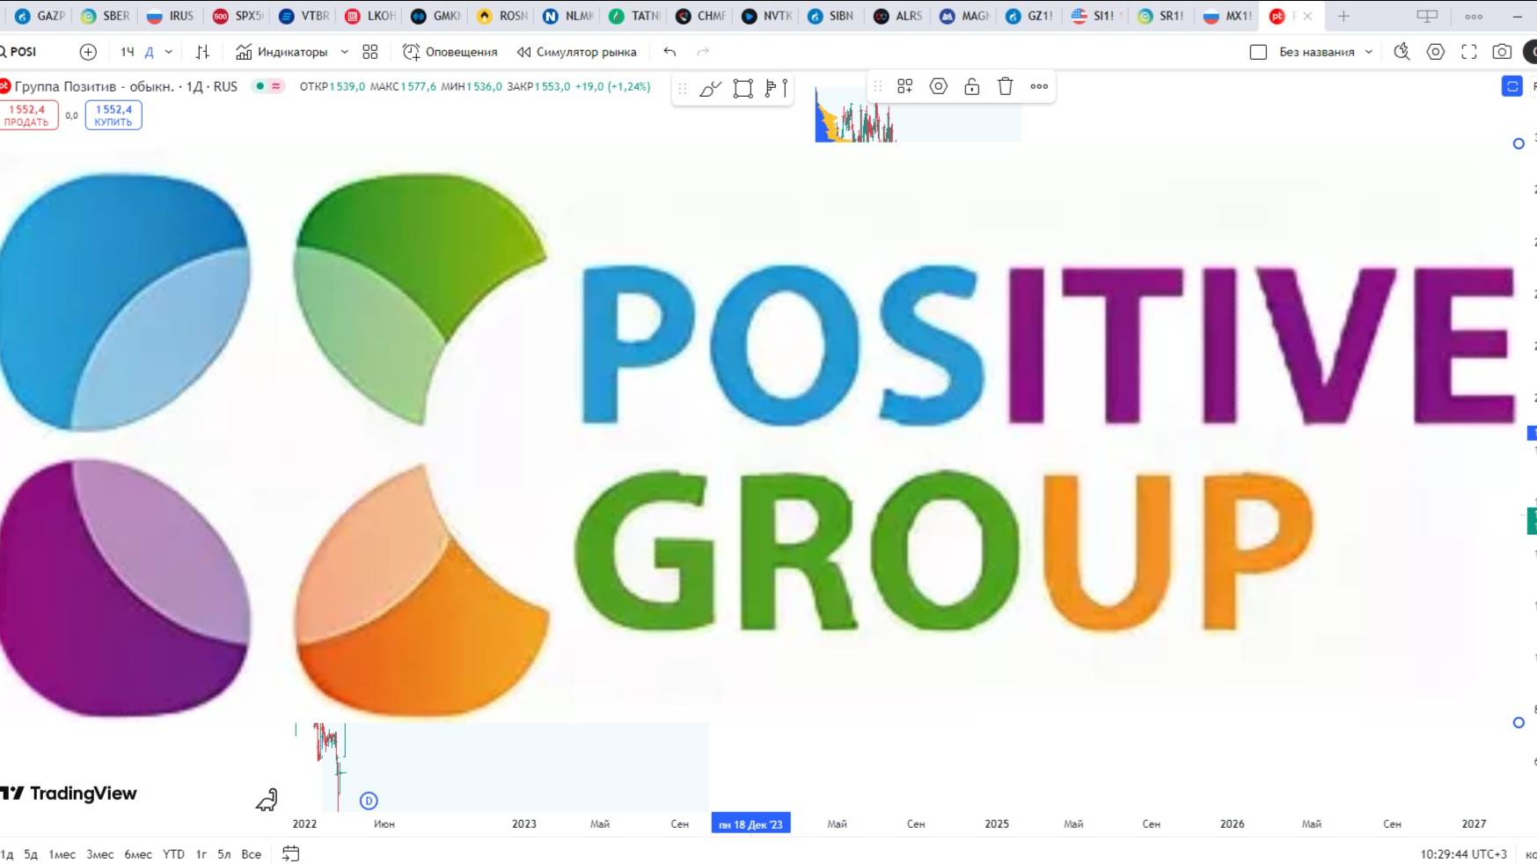Image resolution: width=1537 pixels, height=864 pixels.
Task: Select the rectangle shape tool in floating toolbar
Action: [743, 88]
